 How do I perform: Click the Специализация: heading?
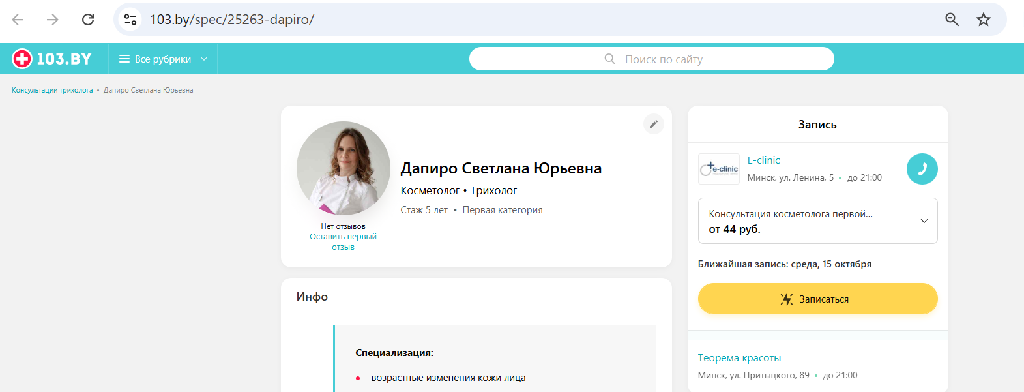(x=394, y=353)
